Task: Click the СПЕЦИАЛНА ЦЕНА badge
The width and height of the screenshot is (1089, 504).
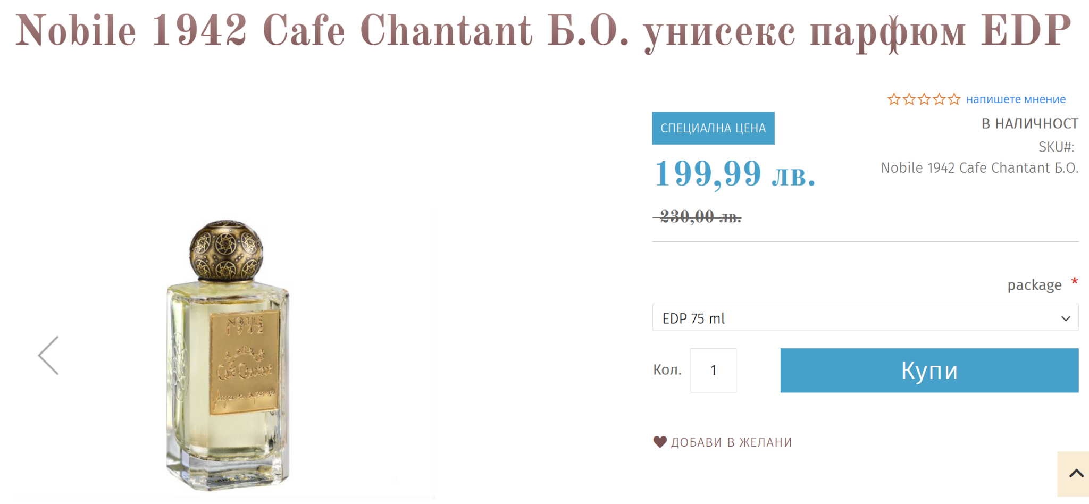Action: click(x=713, y=128)
